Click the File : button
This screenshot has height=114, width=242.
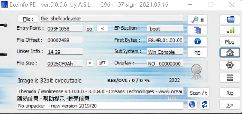pos(28,19)
